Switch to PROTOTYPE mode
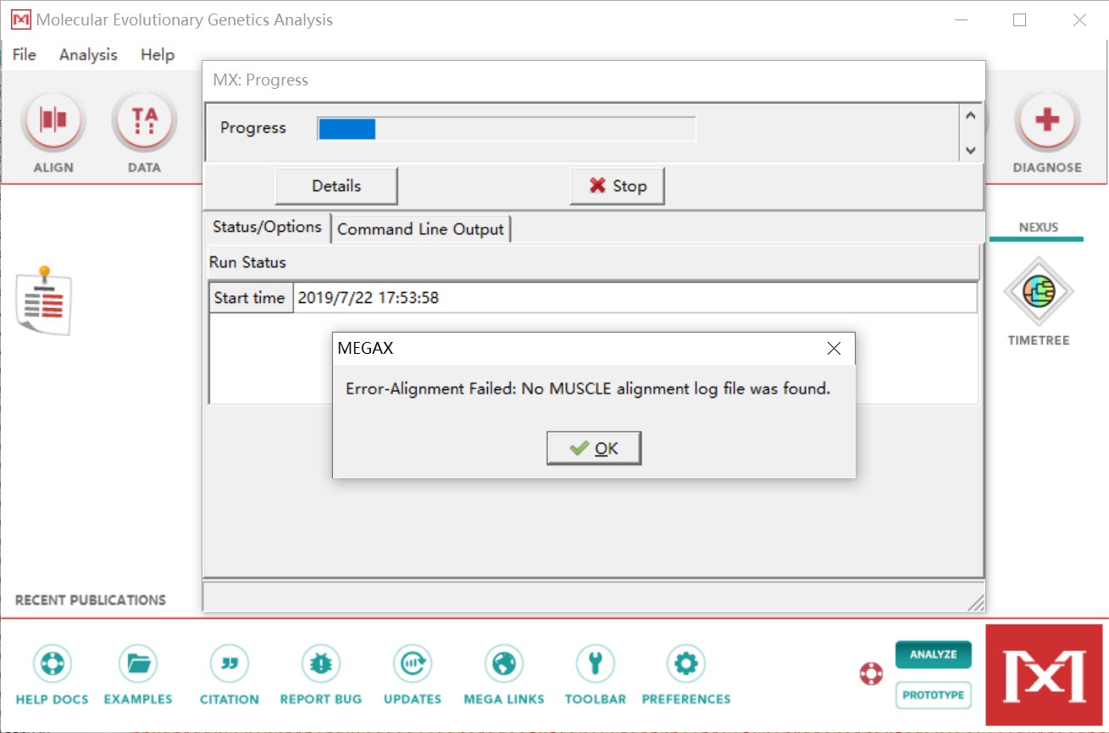The image size is (1109, 733). click(934, 695)
